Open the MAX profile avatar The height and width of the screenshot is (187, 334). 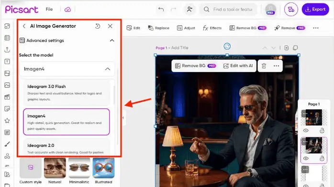pos(270,10)
